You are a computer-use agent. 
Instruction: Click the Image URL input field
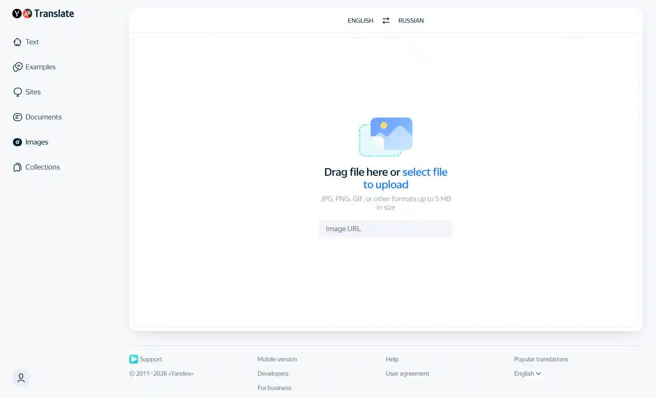pos(385,229)
